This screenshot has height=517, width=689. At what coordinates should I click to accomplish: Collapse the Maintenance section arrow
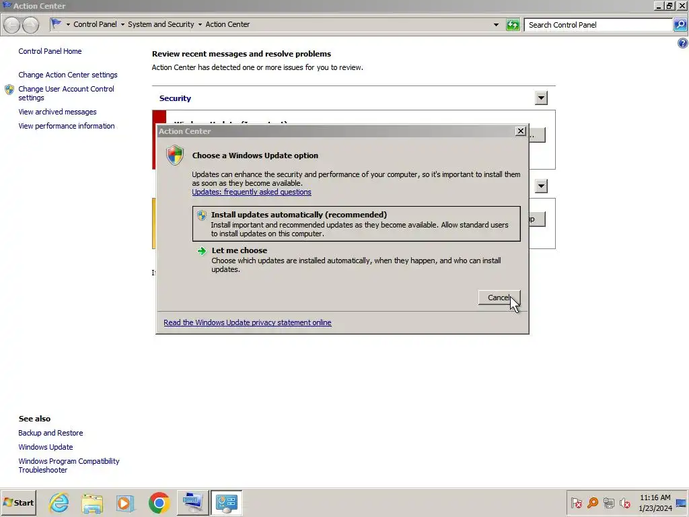(x=541, y=186)
